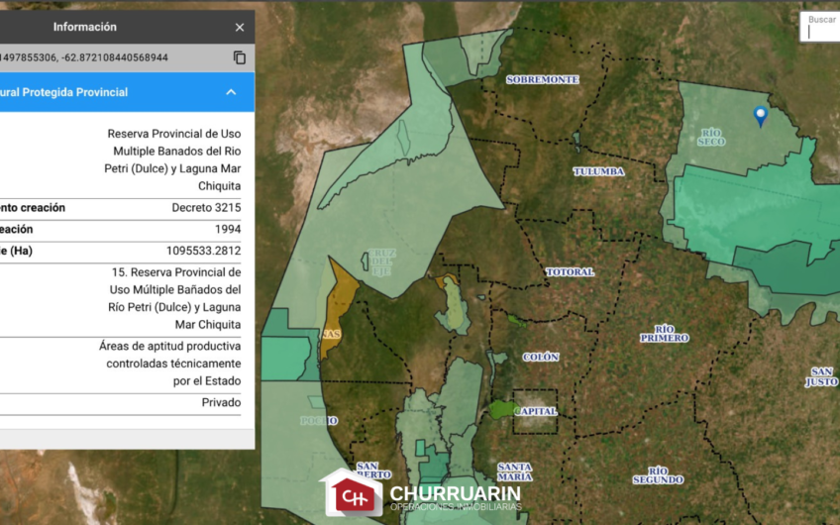The width and height of the screenshot is (840, 525).
Task: Select the COLÓN department label
Action: point(541,357)
